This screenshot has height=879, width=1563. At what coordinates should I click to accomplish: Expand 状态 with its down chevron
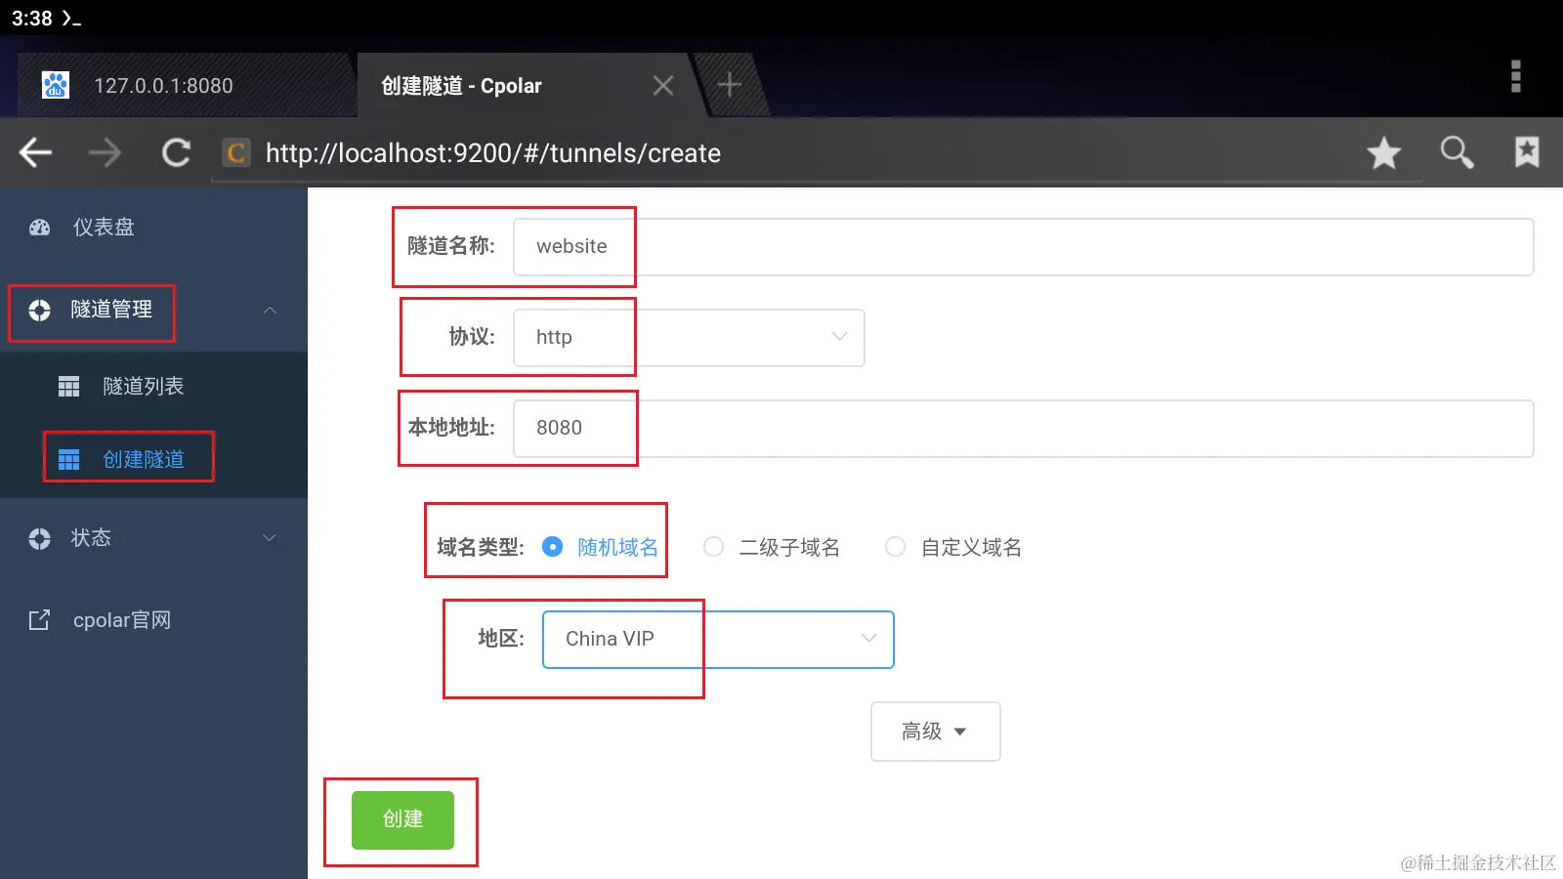coord(271,538)
